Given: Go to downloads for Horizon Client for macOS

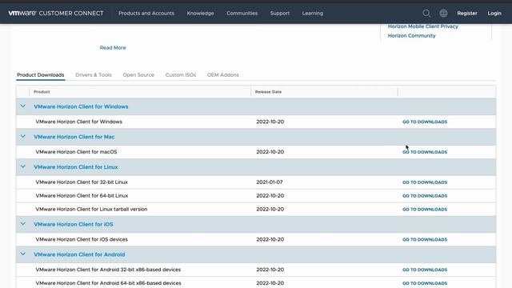Looking at the screenshot, I should (x=425, y=152).
